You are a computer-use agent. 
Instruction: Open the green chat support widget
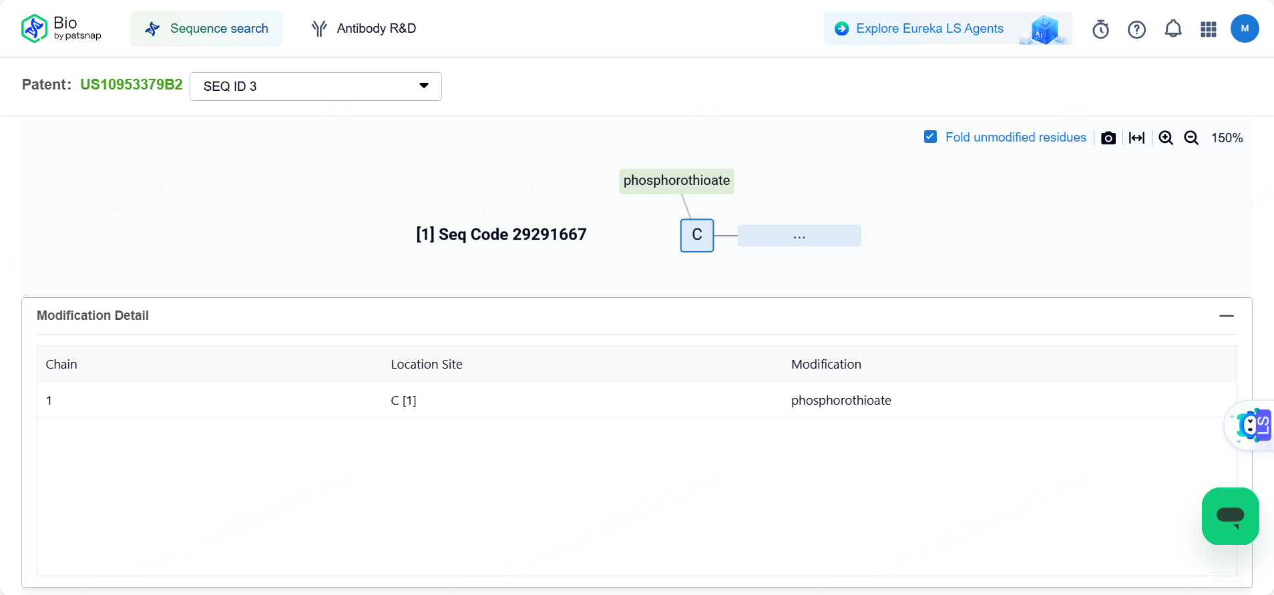[1230, 516]
